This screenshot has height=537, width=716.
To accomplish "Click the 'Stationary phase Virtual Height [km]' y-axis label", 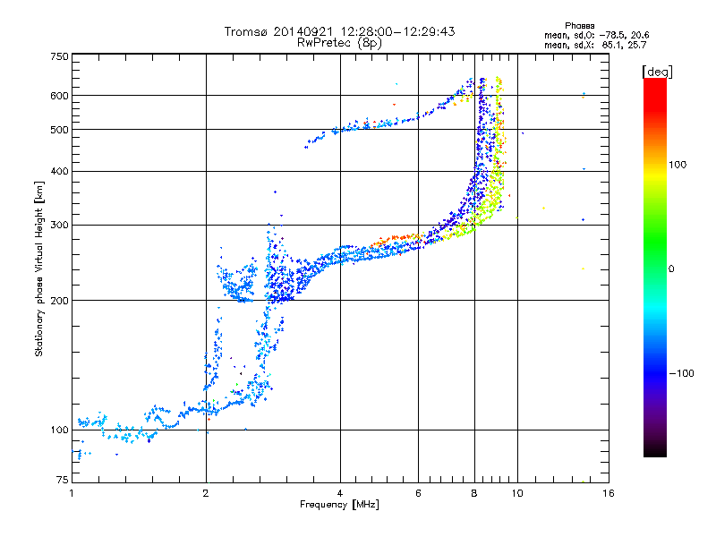I will (39, 269).
